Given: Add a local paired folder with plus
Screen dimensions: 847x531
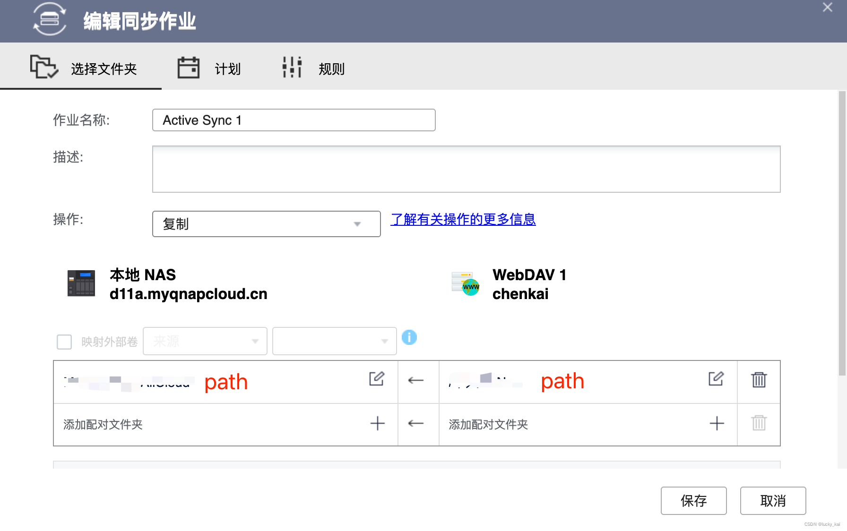Looking at the screenshot, I should (378, 423).
